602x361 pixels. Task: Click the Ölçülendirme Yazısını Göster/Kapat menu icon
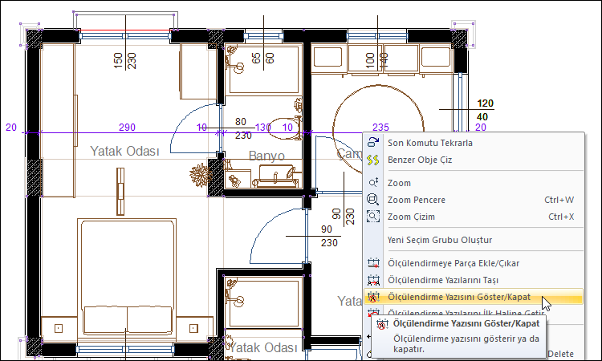tap(373, 297)
